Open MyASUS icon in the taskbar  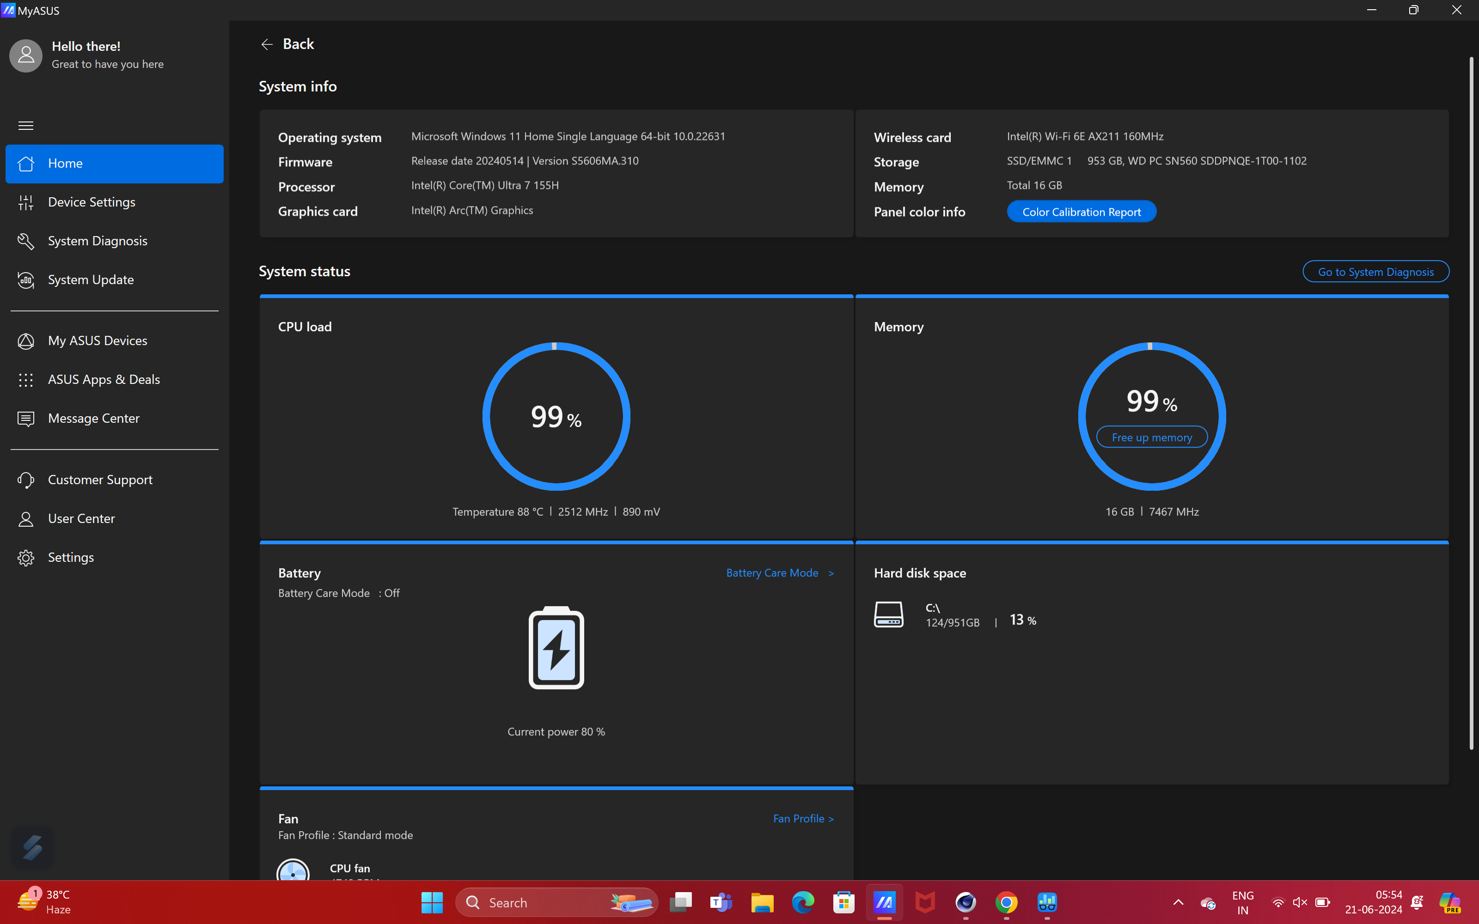[884, 903]
